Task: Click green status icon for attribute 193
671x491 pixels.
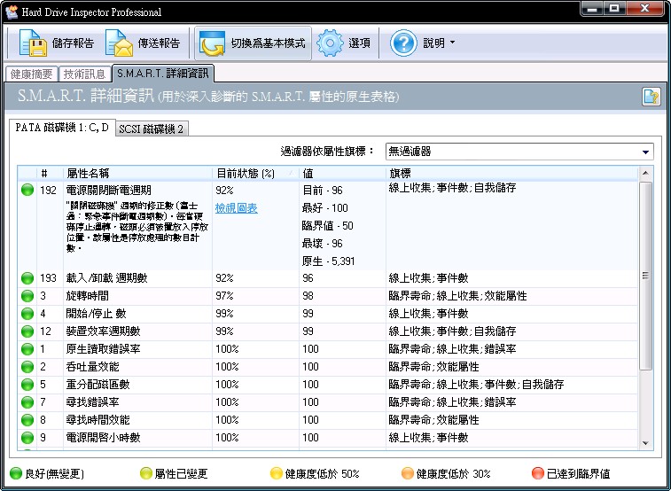Action: [x=27, y=278]
